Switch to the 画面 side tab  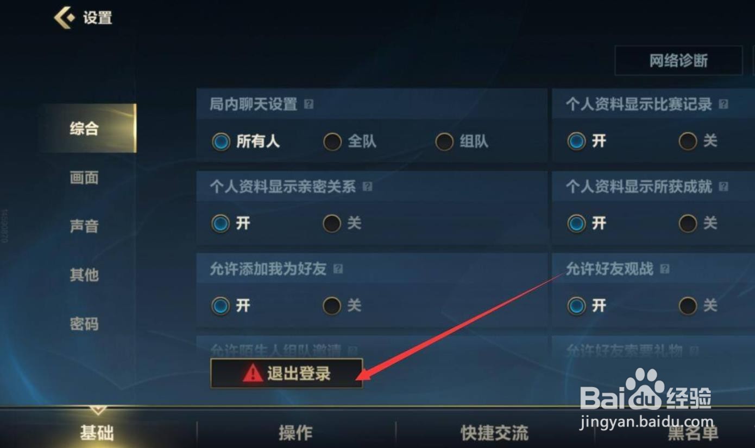(84, 177)
